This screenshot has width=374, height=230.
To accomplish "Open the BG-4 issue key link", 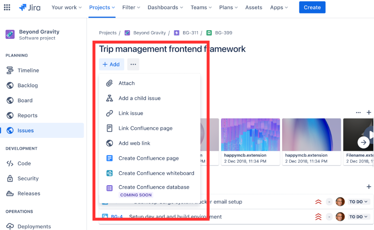I will point(117,216).
